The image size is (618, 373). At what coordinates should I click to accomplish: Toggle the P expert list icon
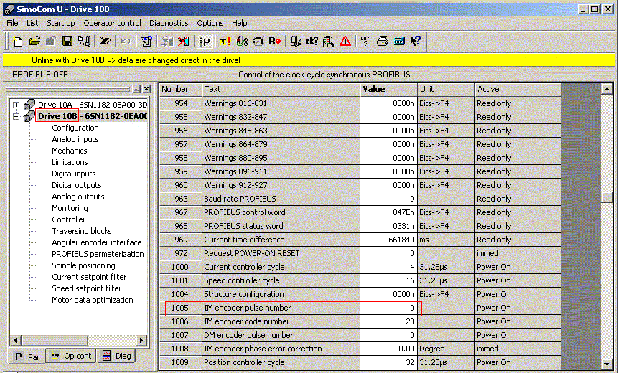[x=205, y=41]
